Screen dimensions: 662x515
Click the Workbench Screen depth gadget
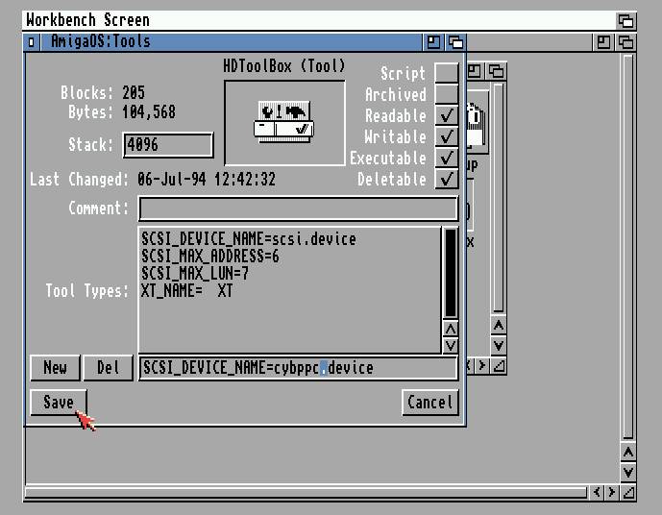pos(625,20)
